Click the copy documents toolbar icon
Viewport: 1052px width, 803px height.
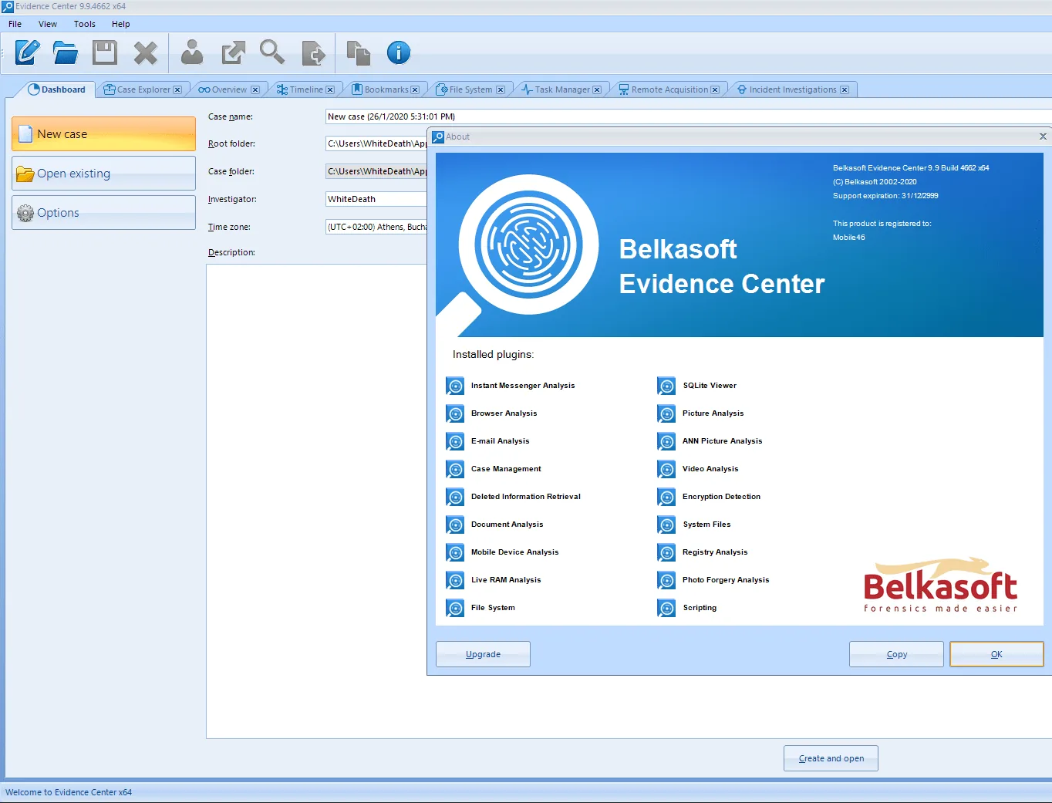pos(358,52)
